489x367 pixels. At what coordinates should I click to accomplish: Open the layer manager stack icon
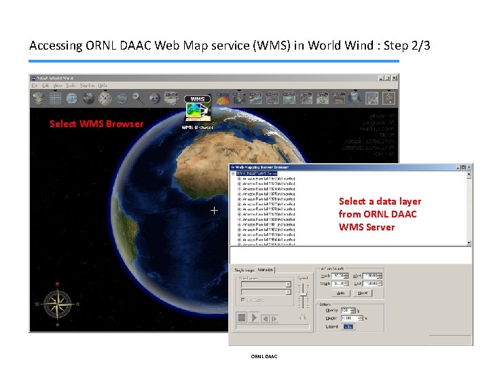38,99
